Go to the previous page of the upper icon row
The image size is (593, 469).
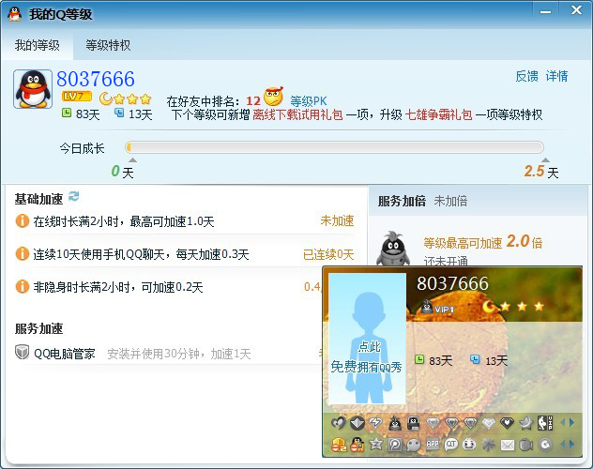pyautogui.click(x=562, y=423)
